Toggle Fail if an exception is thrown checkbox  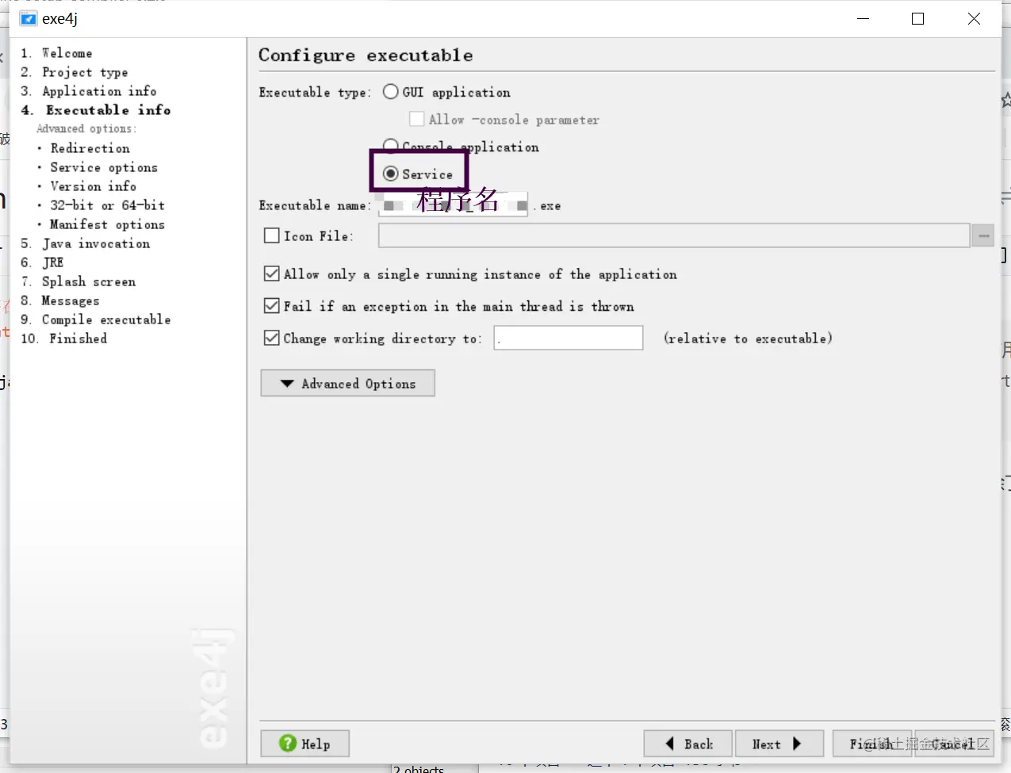click(x=271, y=306)
